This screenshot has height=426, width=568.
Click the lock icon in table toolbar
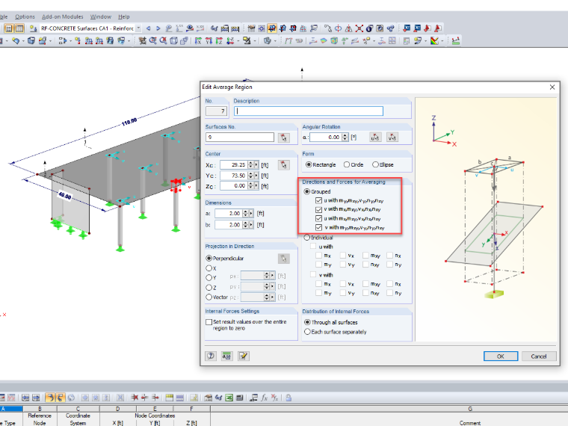pyautogui.click(x=288, y=398)
